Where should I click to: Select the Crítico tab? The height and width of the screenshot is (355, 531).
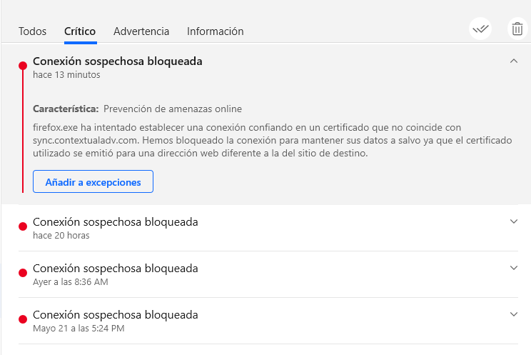(80, 31)
